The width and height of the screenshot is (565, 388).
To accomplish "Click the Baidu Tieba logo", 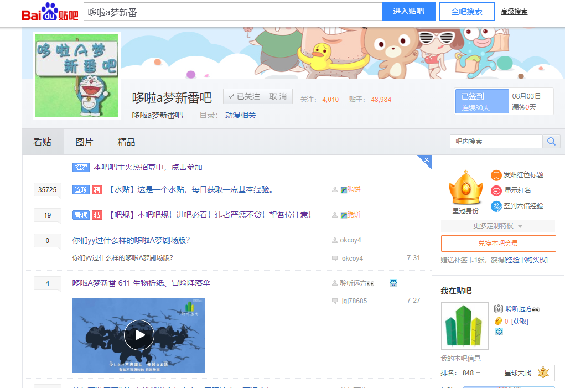I will tap(50, 12).
